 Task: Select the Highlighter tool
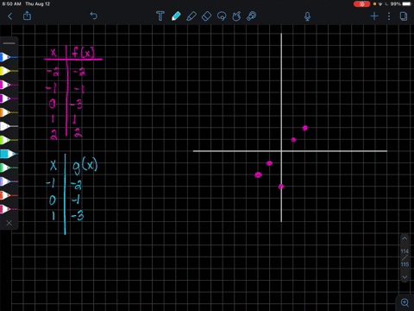[x=191, y=16]
